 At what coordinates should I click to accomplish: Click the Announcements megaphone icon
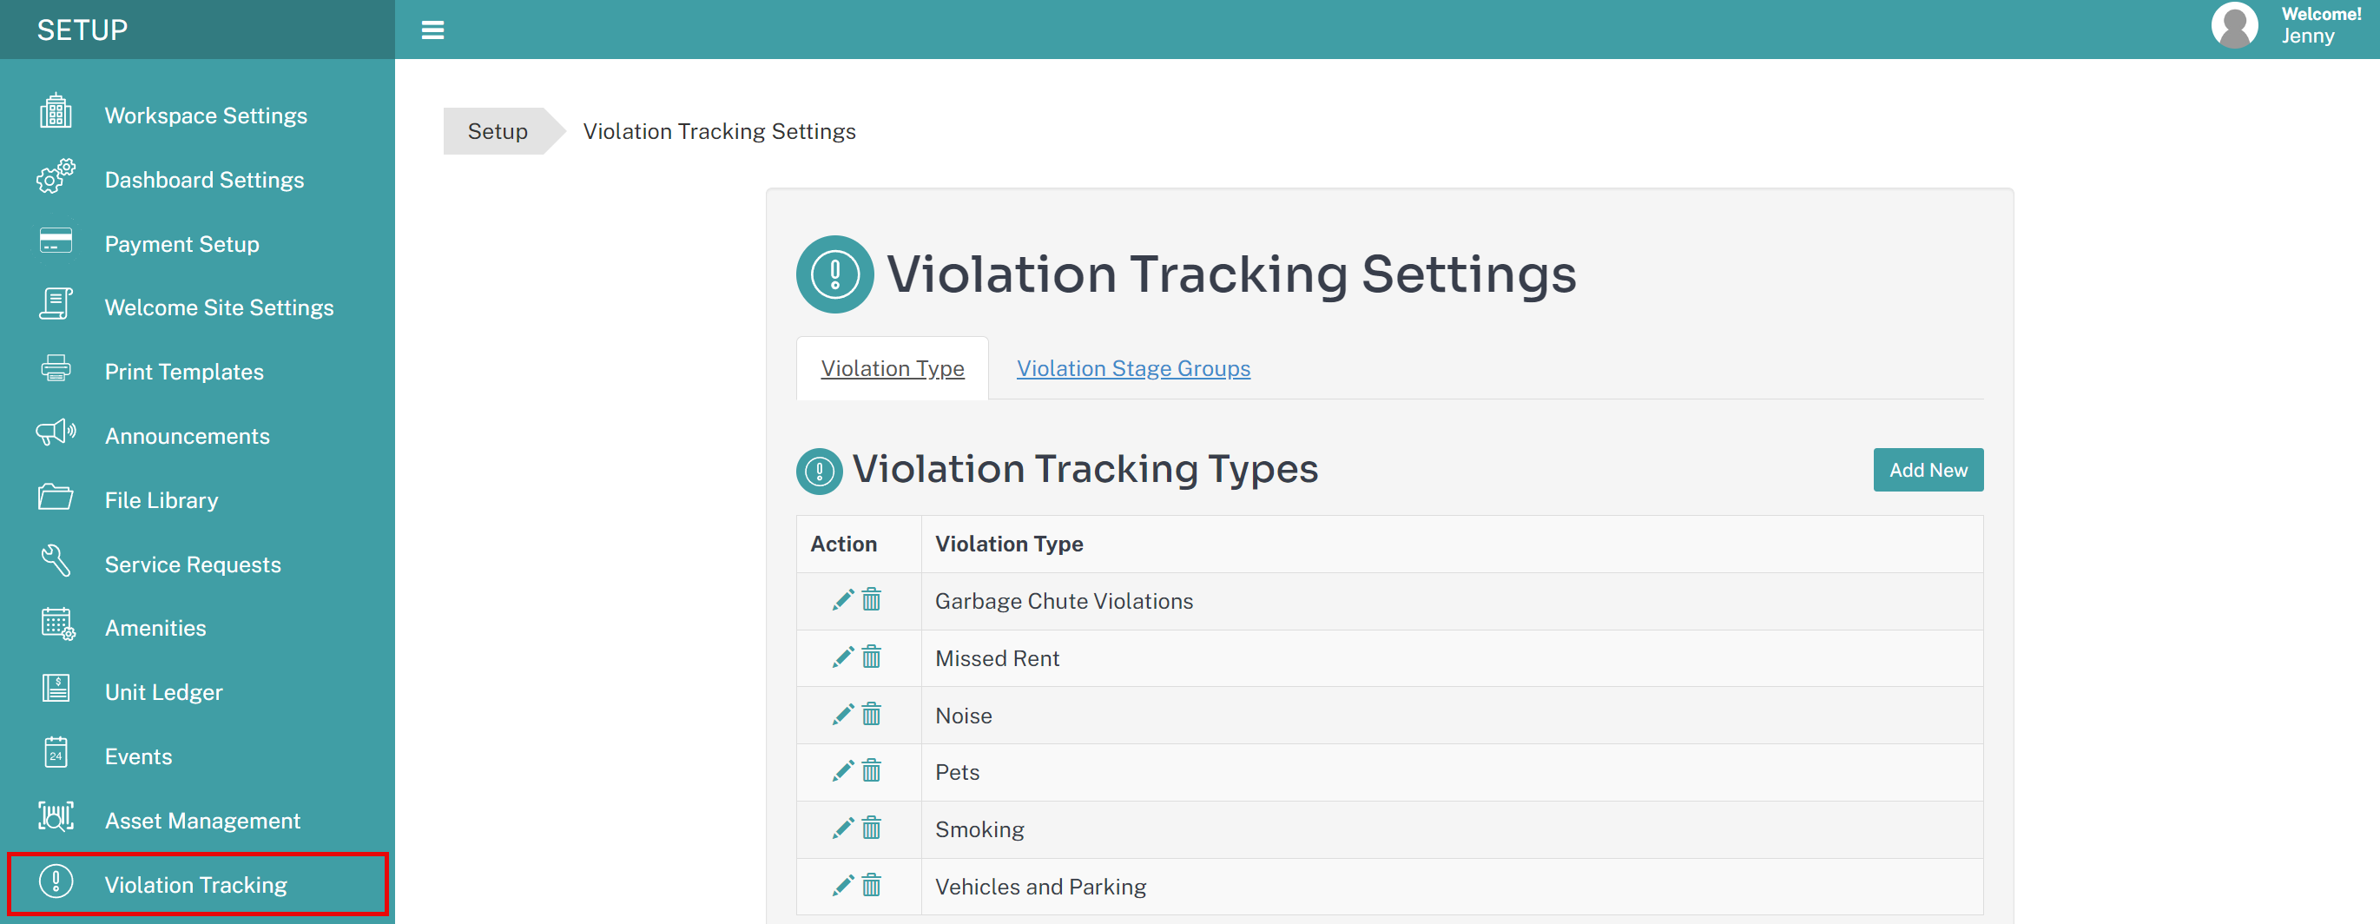tap(56, 432)
